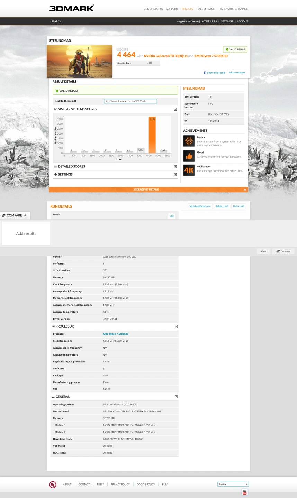The width and height of the screenshot is (297, 498).
Task: Open the Hall of Fame menu
Action: pyautogui.click(x=206, y=9)
